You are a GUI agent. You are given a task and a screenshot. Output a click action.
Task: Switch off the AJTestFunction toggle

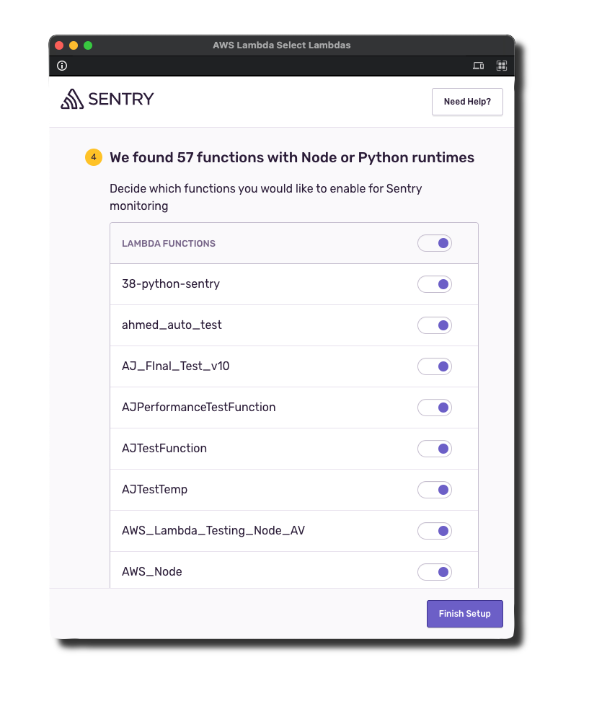point(435,449)
